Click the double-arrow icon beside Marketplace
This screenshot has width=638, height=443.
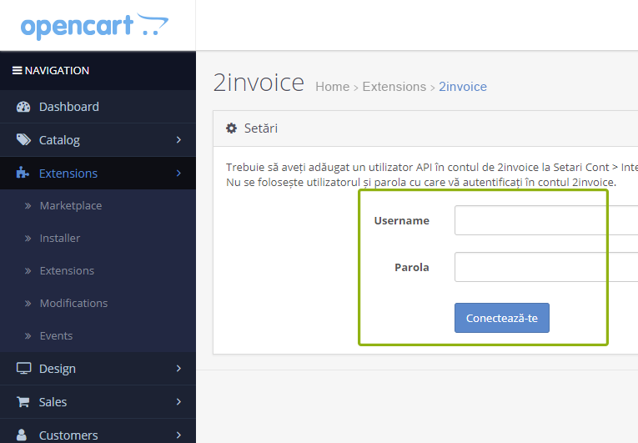28,205
